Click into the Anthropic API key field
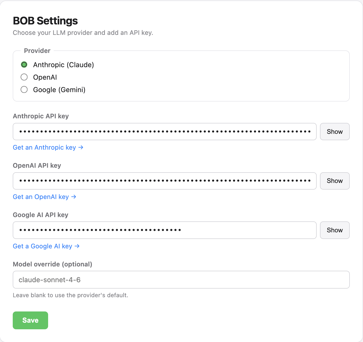The width and height of the screenshot is (363, 342). (x=165, y=132)
